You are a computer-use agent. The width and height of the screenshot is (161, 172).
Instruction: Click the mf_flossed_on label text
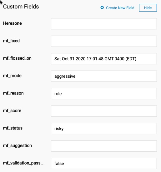(17, 58)
